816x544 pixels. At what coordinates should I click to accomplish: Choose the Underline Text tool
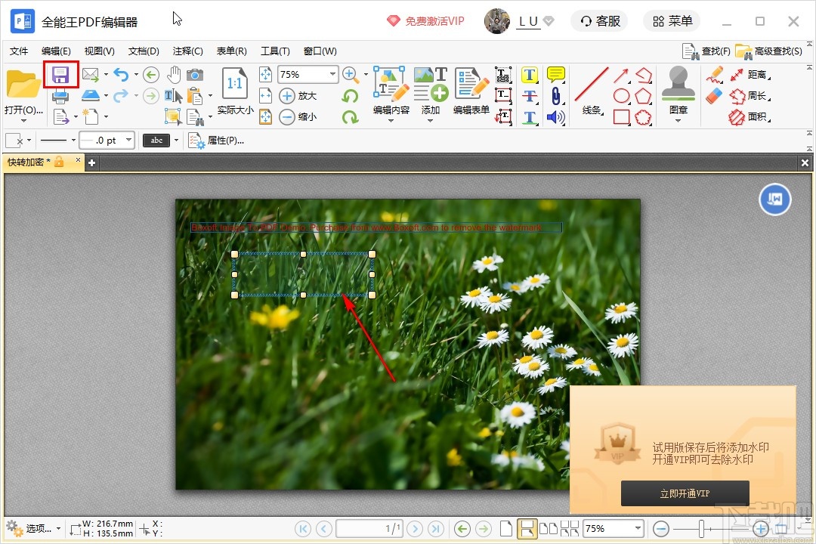[x=530, y=117]
